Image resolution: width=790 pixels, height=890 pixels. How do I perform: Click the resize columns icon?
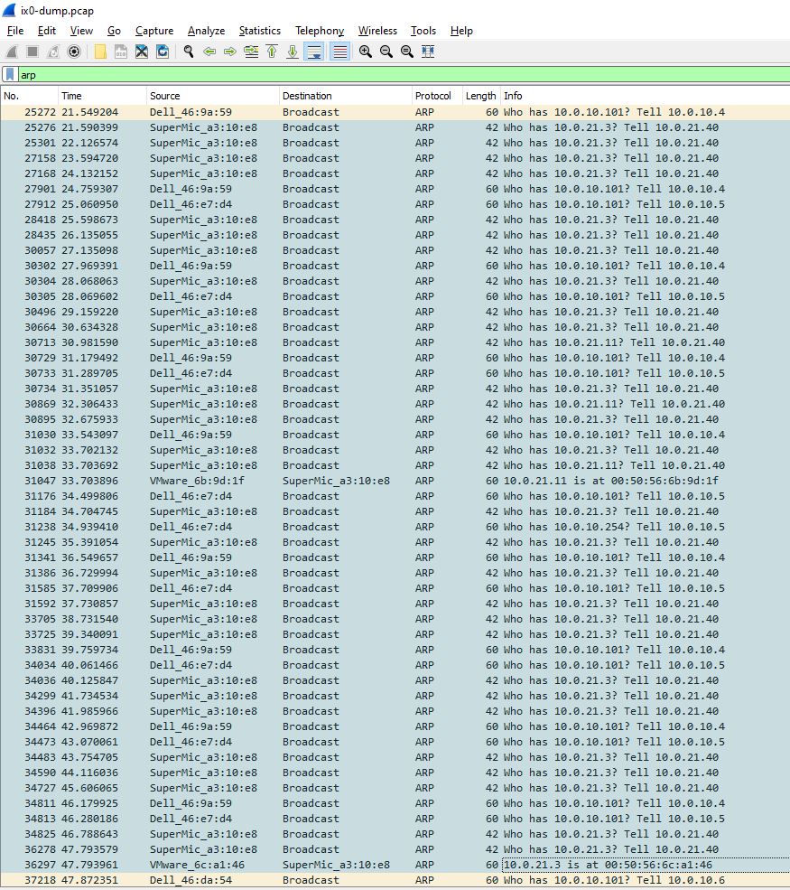click(428, 52)
